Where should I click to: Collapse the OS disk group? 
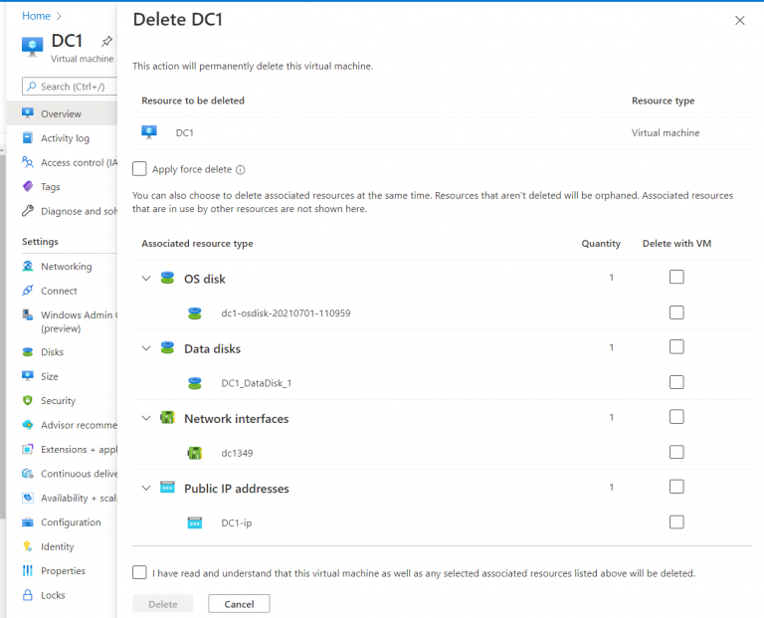click(146, 279)
